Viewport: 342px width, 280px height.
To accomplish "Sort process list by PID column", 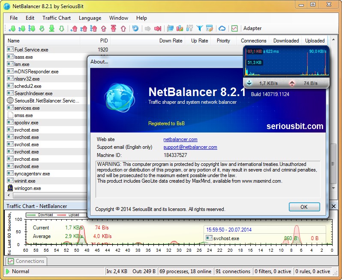I will (x=95, y=41).
